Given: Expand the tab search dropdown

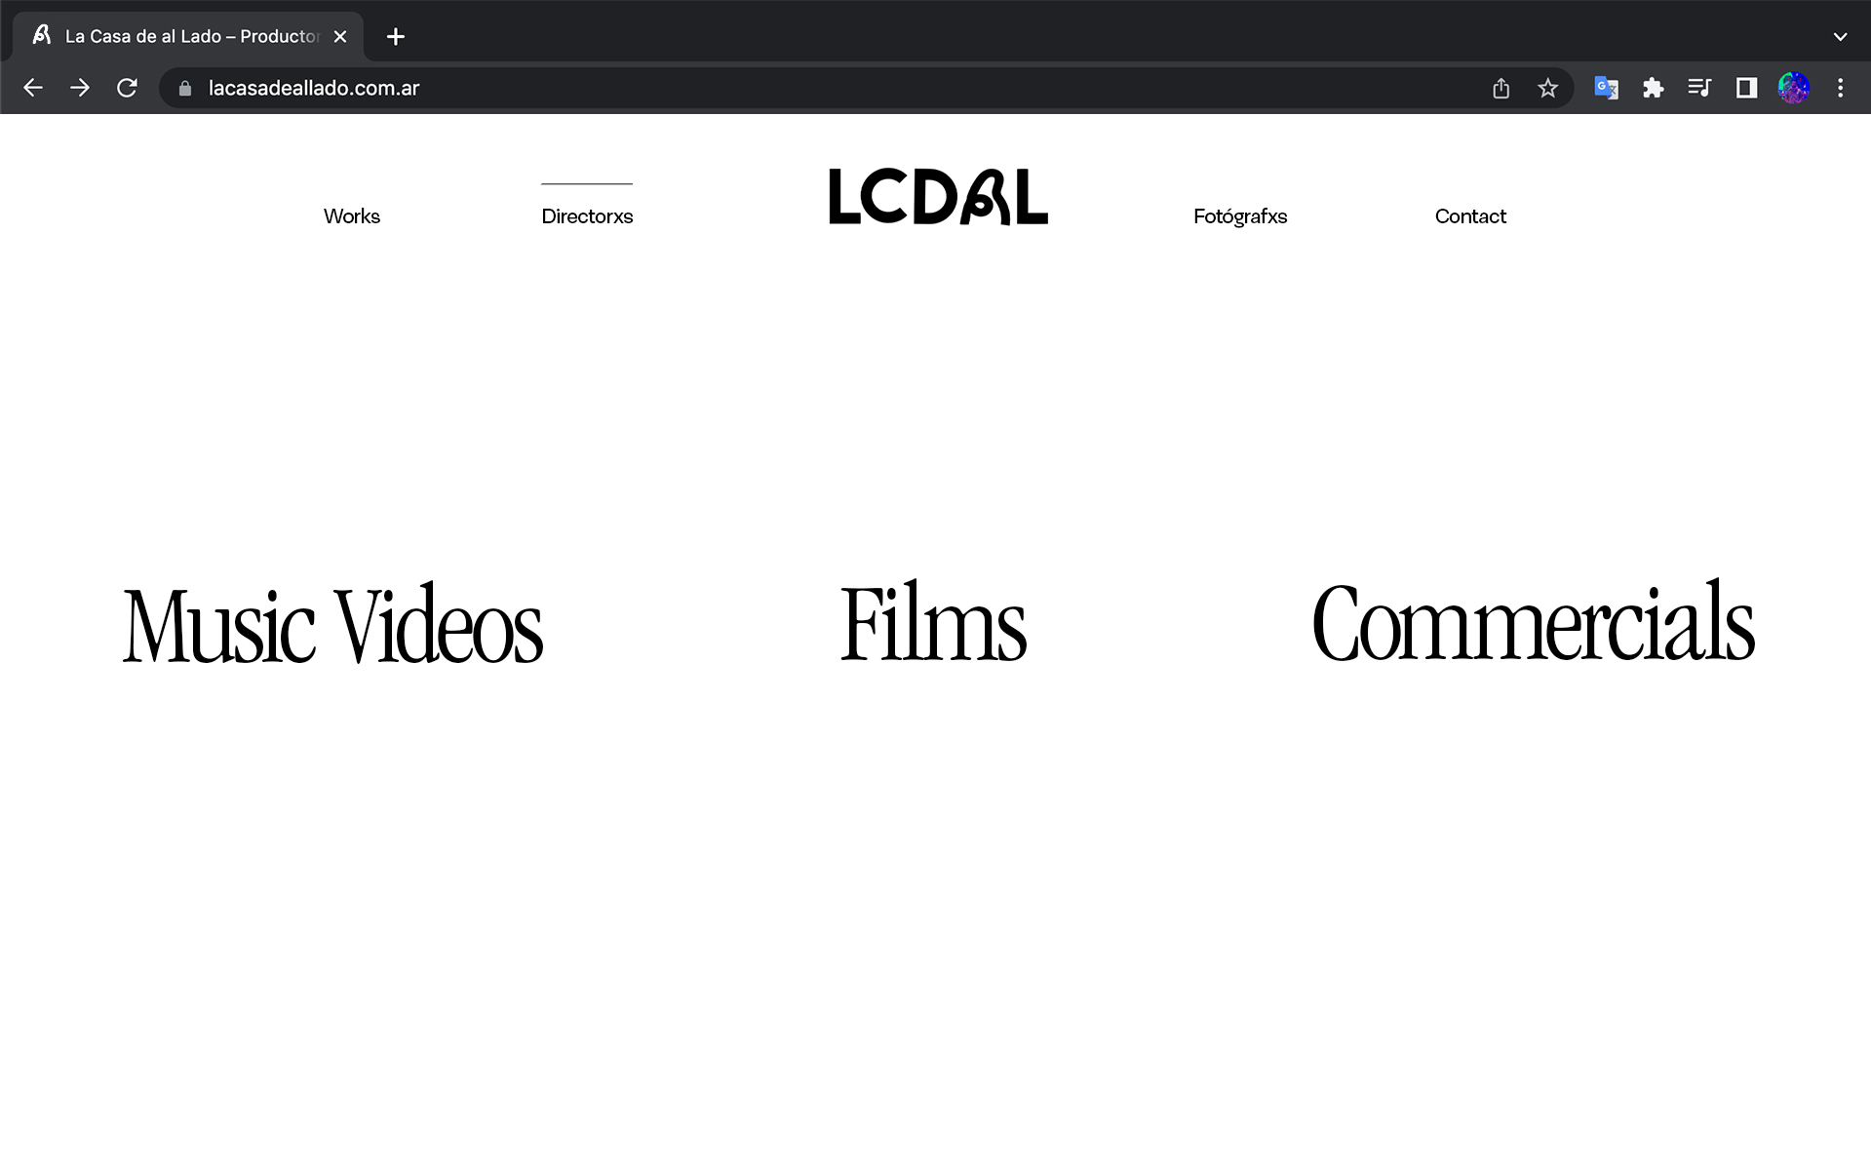Looking at the screenshot, I should coord(1840,37).
